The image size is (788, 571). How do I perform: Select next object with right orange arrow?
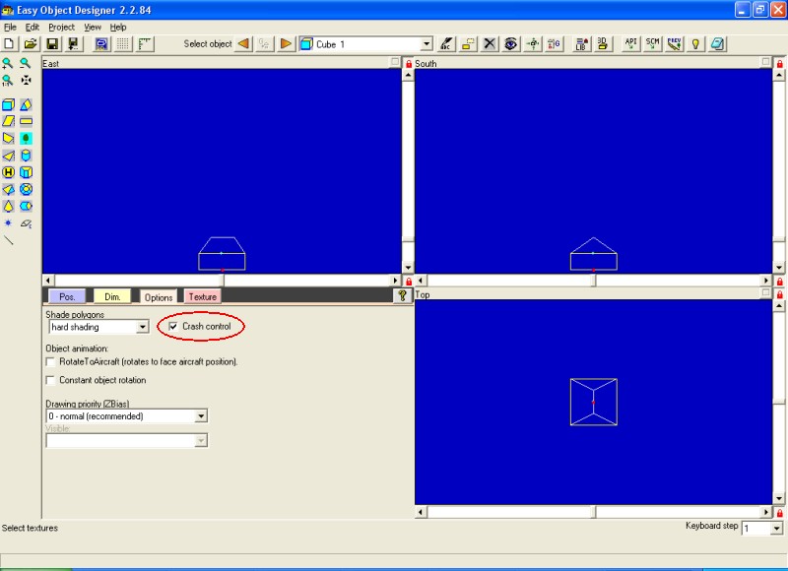pos(286,43)
